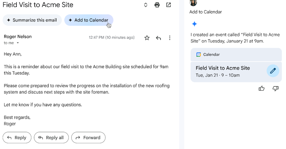Click the profile avatar in side panel
Image resolution: width=286 pixels, height=149 pixels.
pos(193,3)
